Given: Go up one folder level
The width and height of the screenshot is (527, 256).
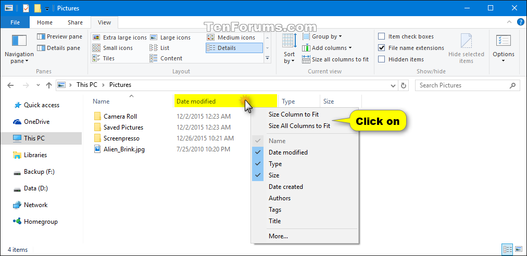Looking at the screenshot, I should [x=49, y=85].
